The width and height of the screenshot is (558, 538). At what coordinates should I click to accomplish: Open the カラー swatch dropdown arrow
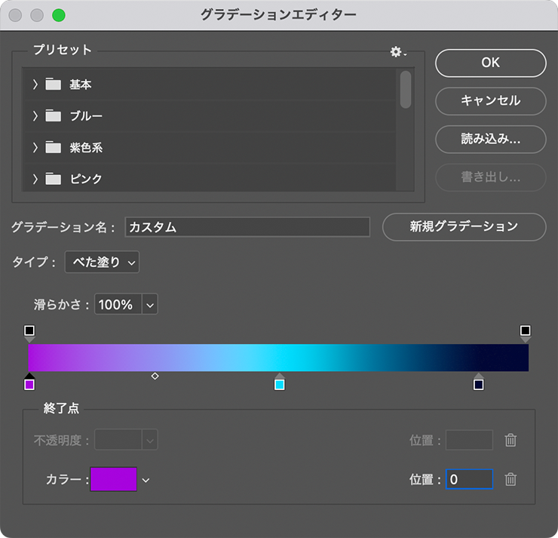146,480
